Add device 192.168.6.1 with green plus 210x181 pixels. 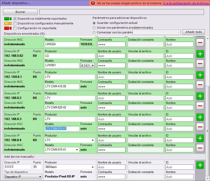(x=200, y=75)
